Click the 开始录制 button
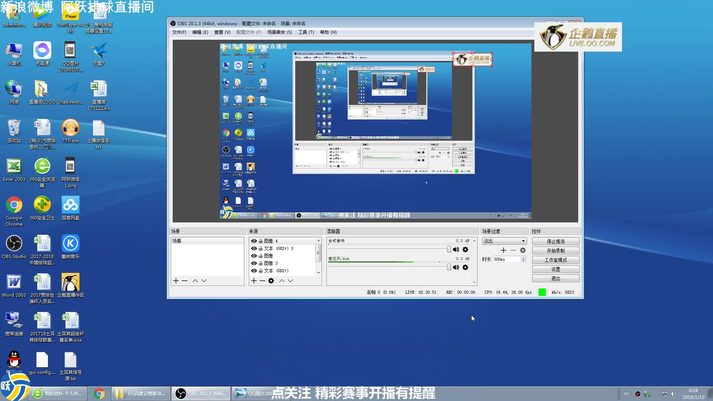 556,251
